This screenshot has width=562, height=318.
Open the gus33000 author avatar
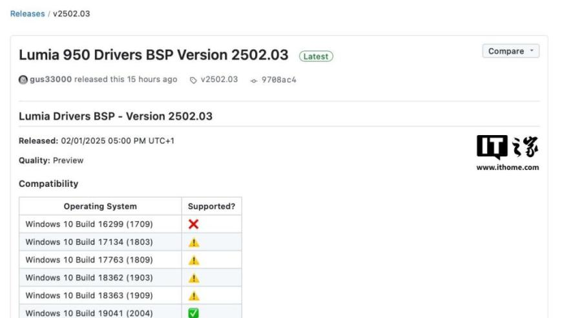(x=23, y=79)
